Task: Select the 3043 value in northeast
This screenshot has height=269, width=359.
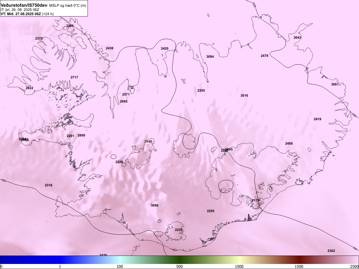Action: [x=297, y=38]
